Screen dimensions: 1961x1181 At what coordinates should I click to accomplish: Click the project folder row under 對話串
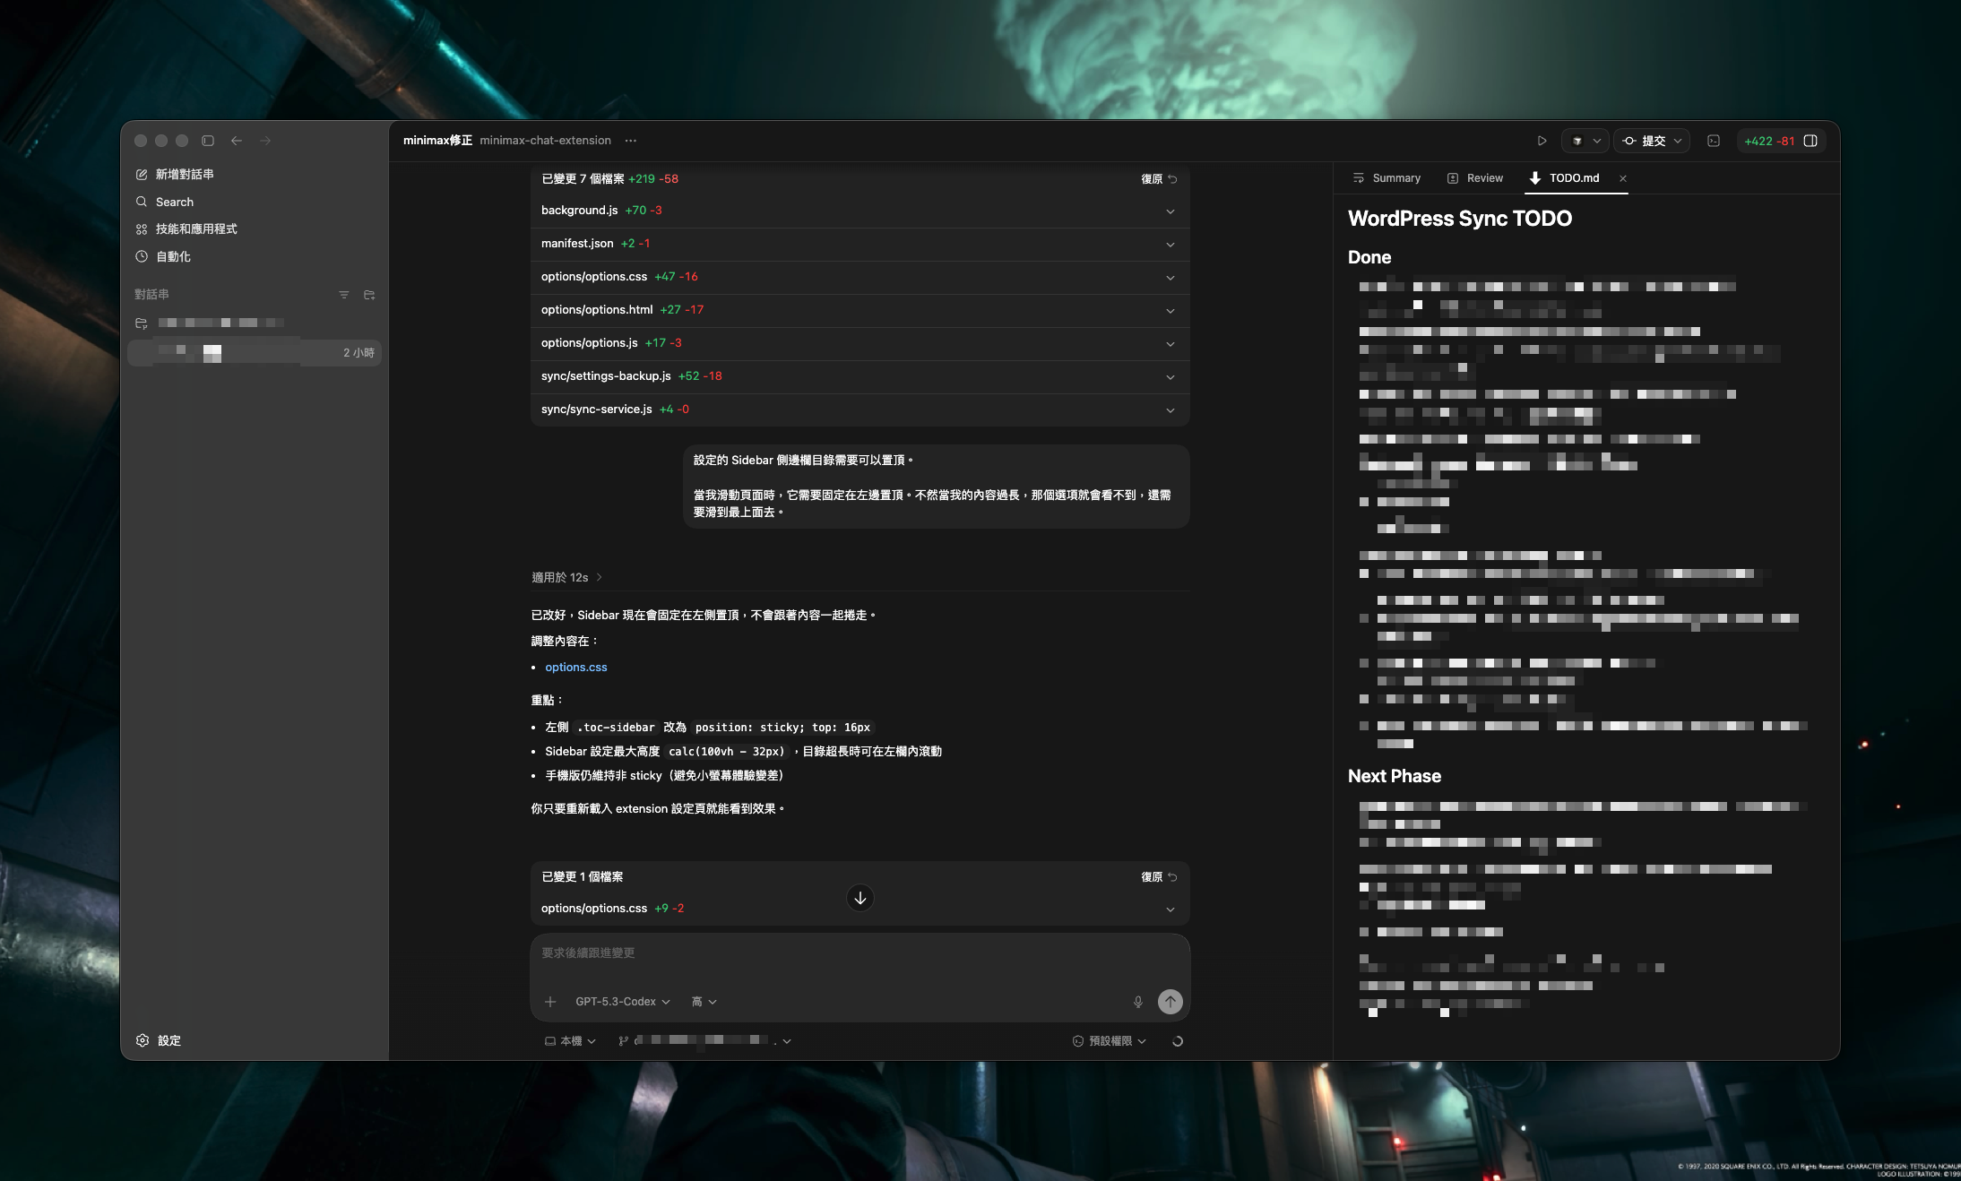[x=255, y=323]
